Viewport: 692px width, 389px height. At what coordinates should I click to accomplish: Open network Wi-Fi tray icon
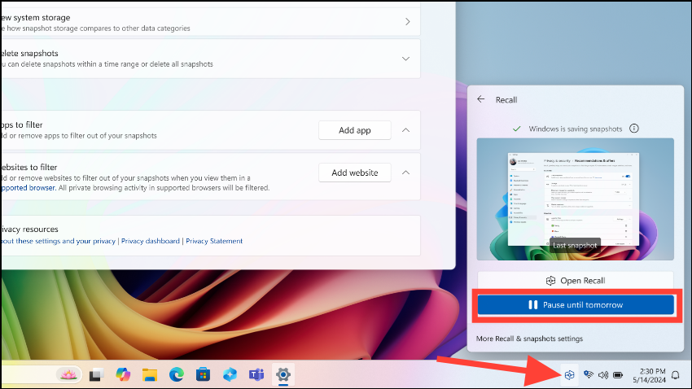[x=589, y=375]
